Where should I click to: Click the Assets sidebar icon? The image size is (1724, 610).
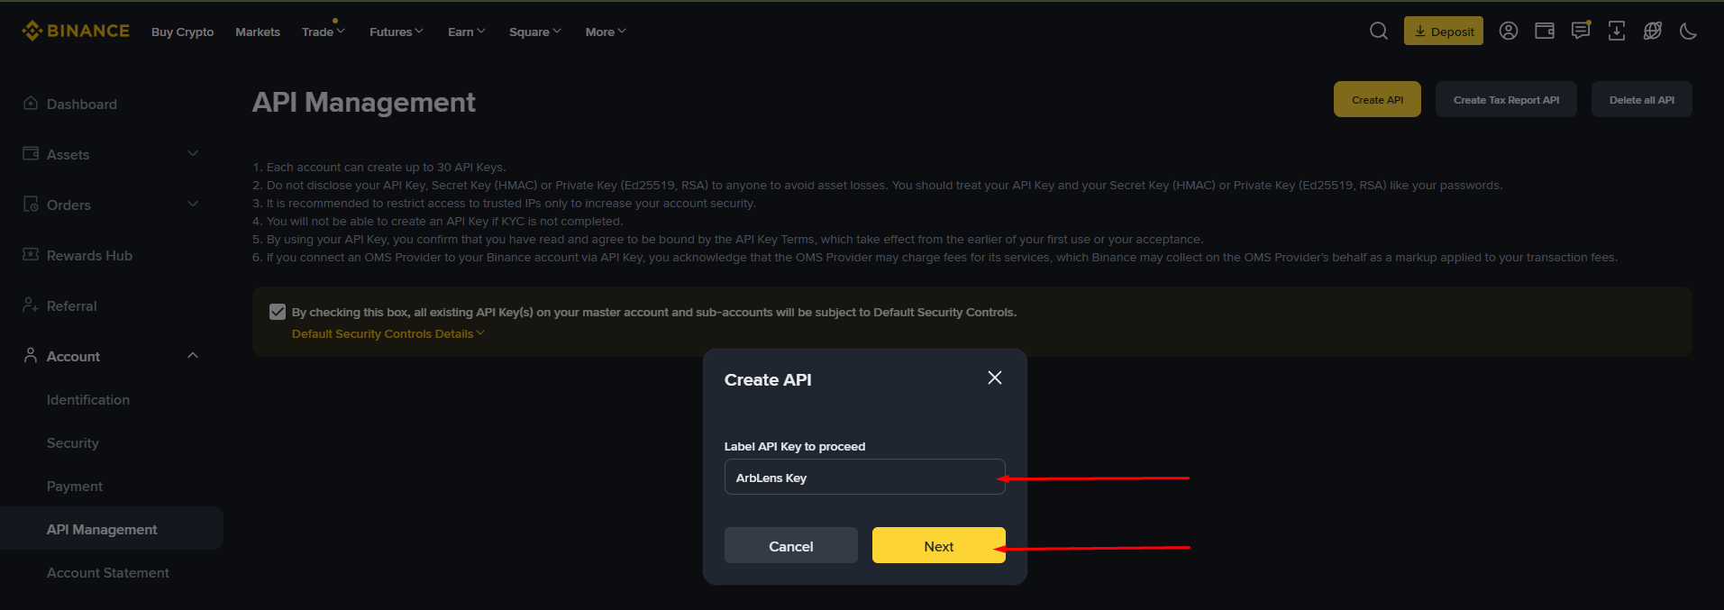31,153
